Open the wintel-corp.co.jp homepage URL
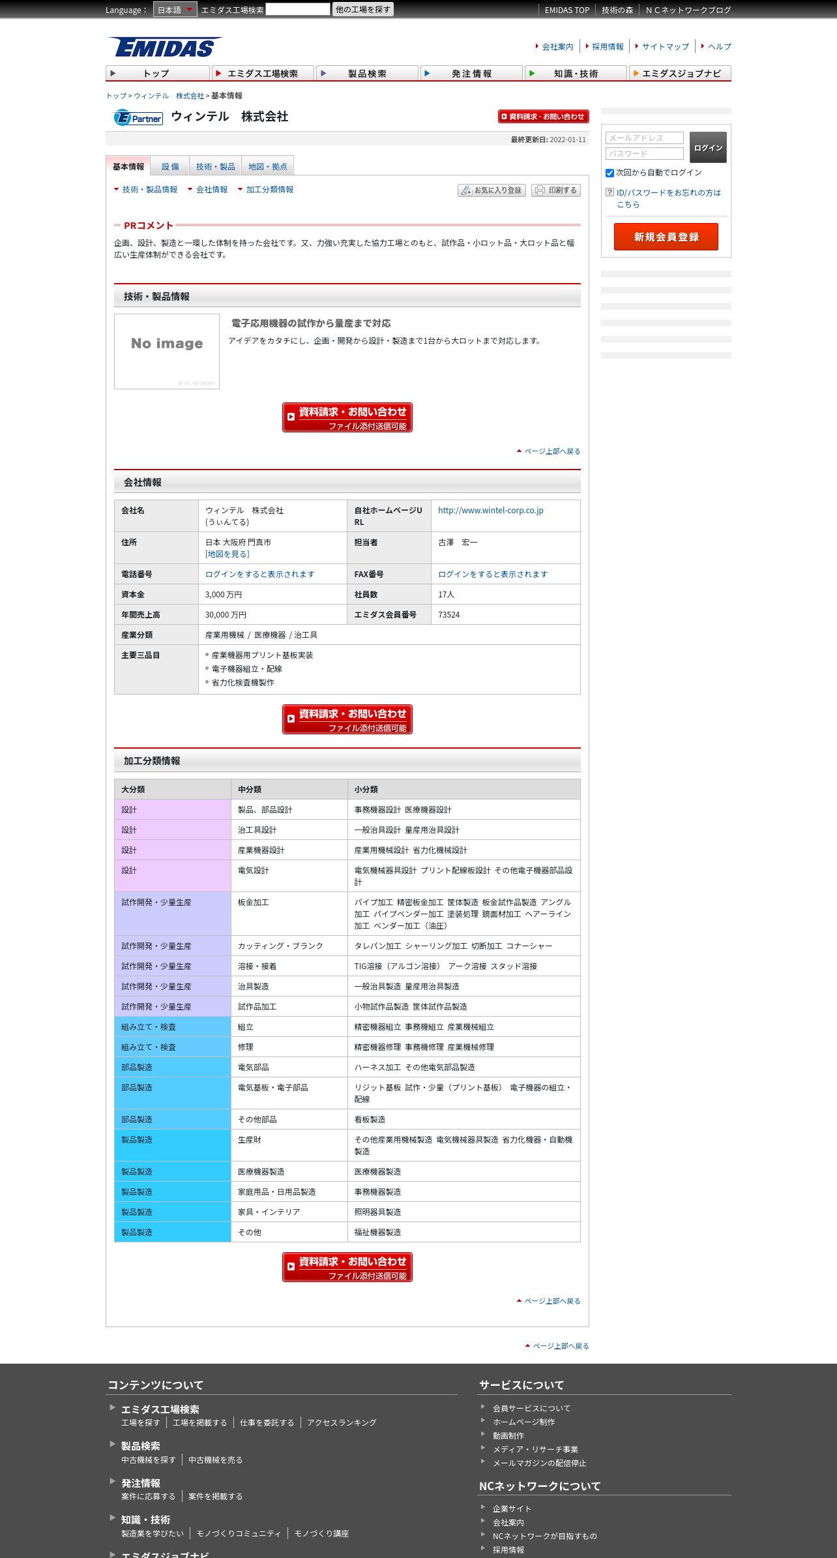Viewport: 837px width, 1558px height. pyautogui.click(x=491, y=511)
